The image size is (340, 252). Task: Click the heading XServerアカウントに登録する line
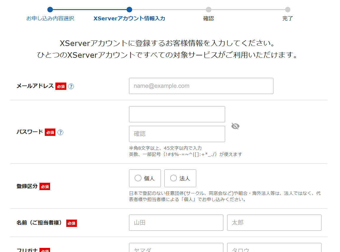[x=168, y=43]
